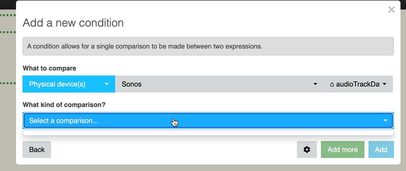Click the Add a new condition heading

(x=73, y=23)
